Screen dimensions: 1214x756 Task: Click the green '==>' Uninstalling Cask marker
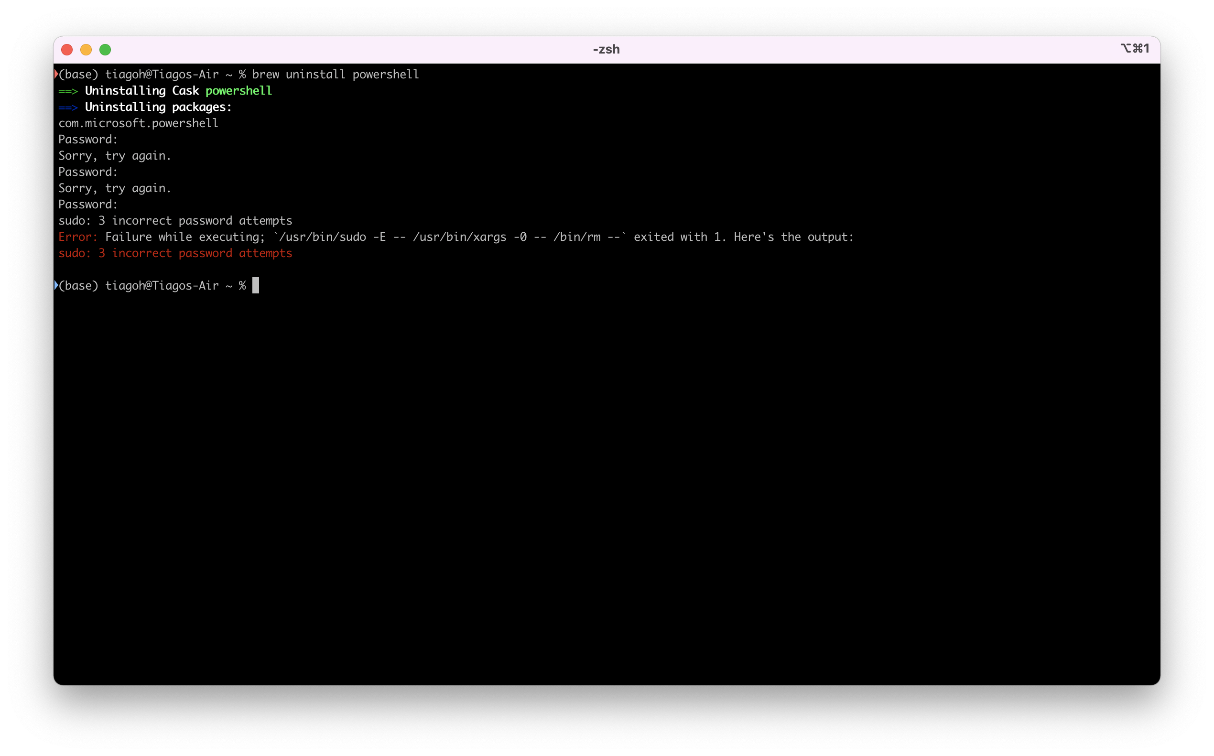[x=67, y=90]
